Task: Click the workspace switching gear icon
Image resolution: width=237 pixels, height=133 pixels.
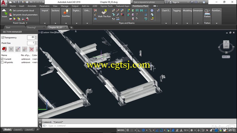Action: tap(191, 130)
